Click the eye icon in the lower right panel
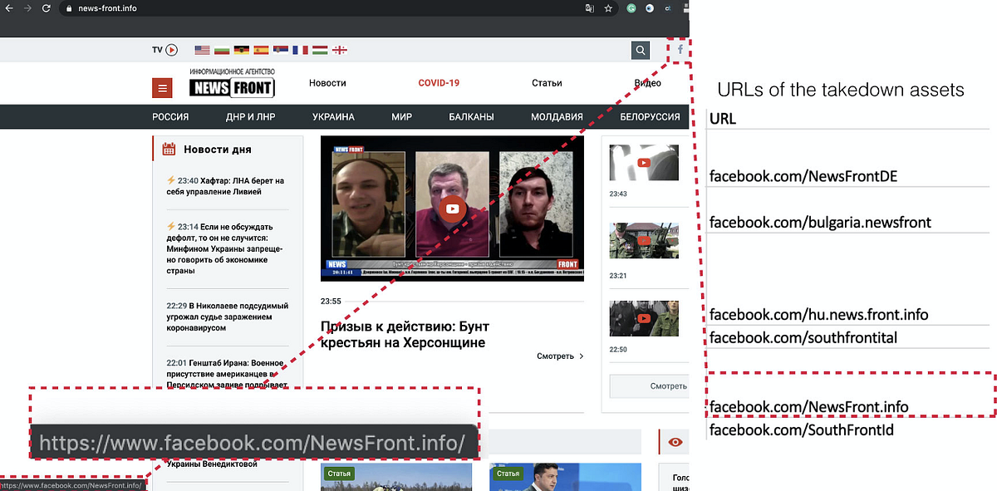Viewport: 997px width, 491px height. tap(675, 442)
